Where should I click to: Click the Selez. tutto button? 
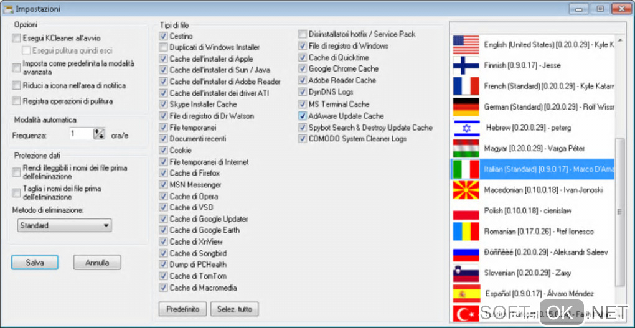tap(235, 309)
